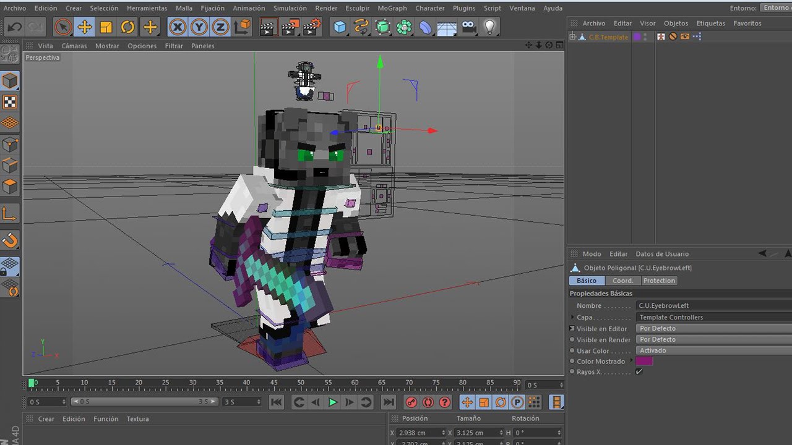Click the timeline range scrollbar
792x445 pixels.
(145, 402)
